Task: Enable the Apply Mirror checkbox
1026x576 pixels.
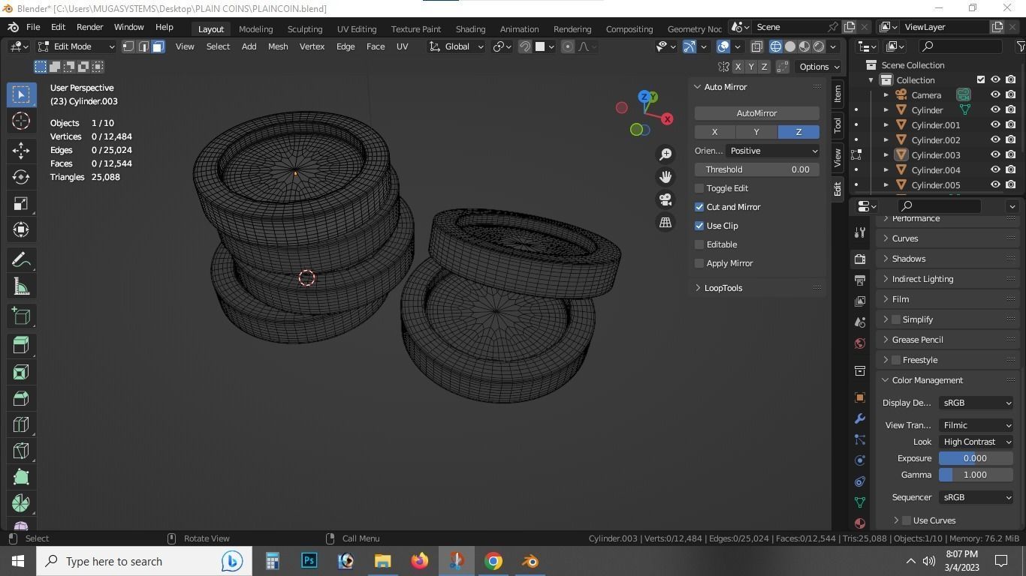Action: coord(699,263)
